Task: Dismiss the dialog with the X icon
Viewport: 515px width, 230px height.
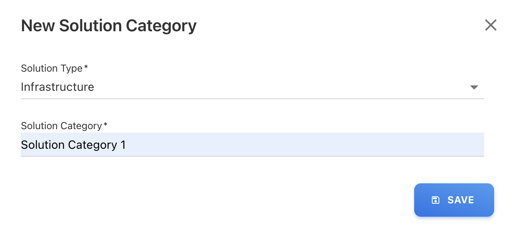Action: point(491,25)
